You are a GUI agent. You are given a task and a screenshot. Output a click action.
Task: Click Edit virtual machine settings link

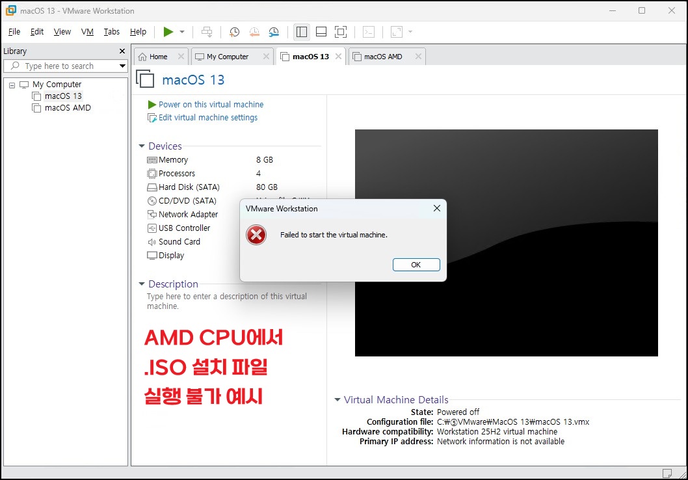208,118
